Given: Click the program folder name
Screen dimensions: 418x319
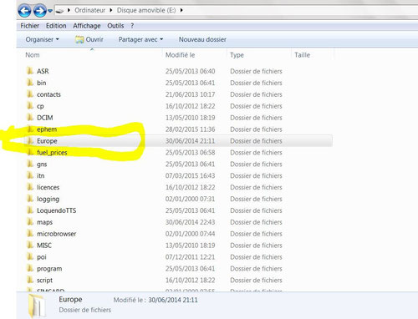Looking at the screenshot, I should click(x=49, y=269).
